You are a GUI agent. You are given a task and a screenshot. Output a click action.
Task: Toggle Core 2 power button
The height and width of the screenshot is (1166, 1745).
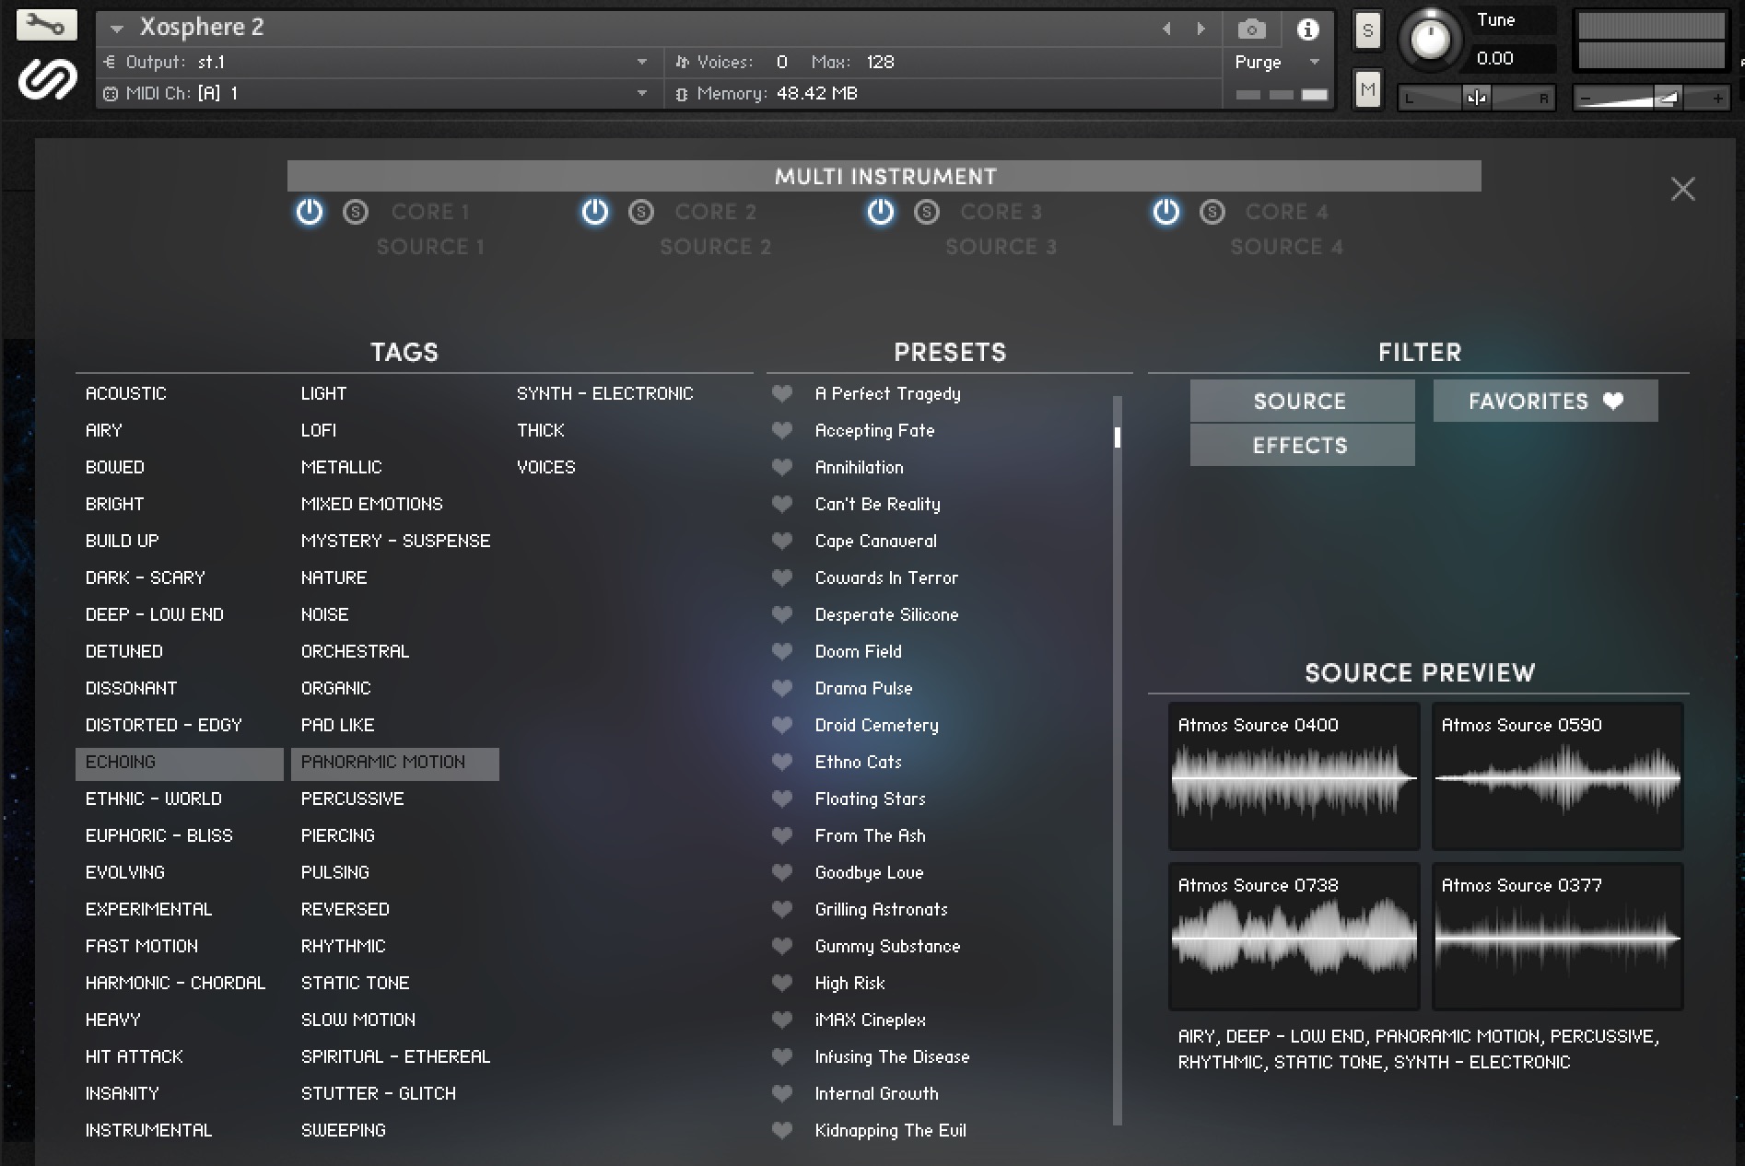595,212
